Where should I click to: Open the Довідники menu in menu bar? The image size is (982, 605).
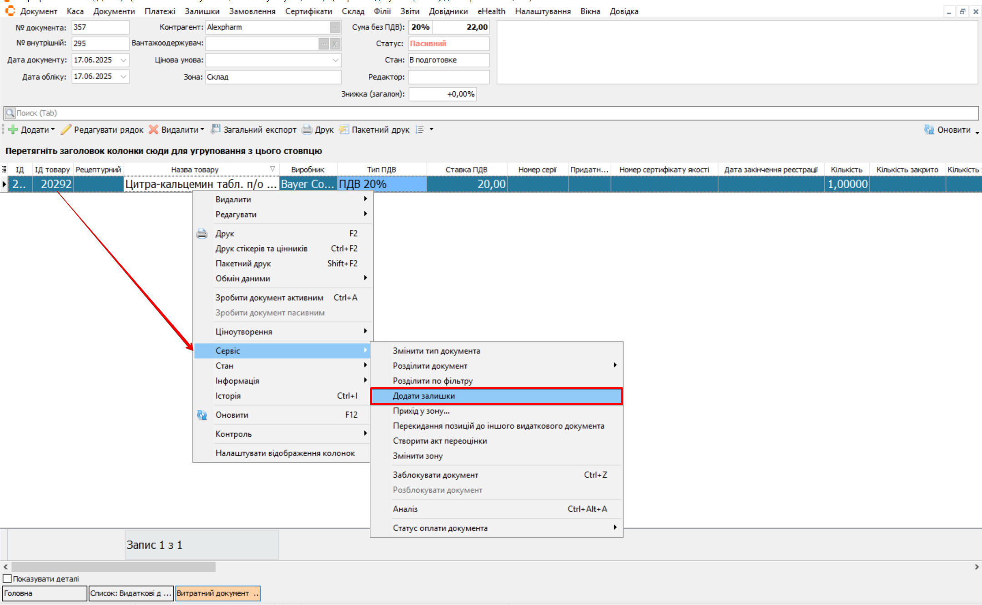(x=448, y=11)
